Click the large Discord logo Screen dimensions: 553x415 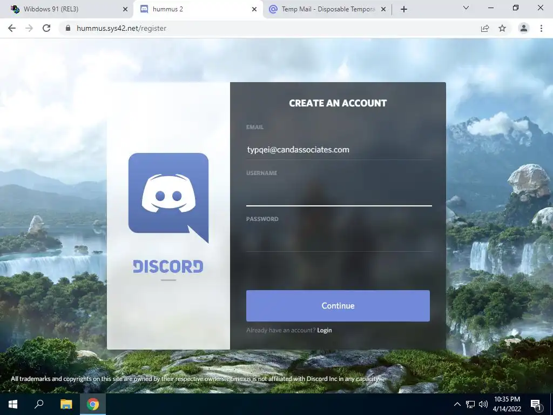pyautogui.click(x=168, y=198)
